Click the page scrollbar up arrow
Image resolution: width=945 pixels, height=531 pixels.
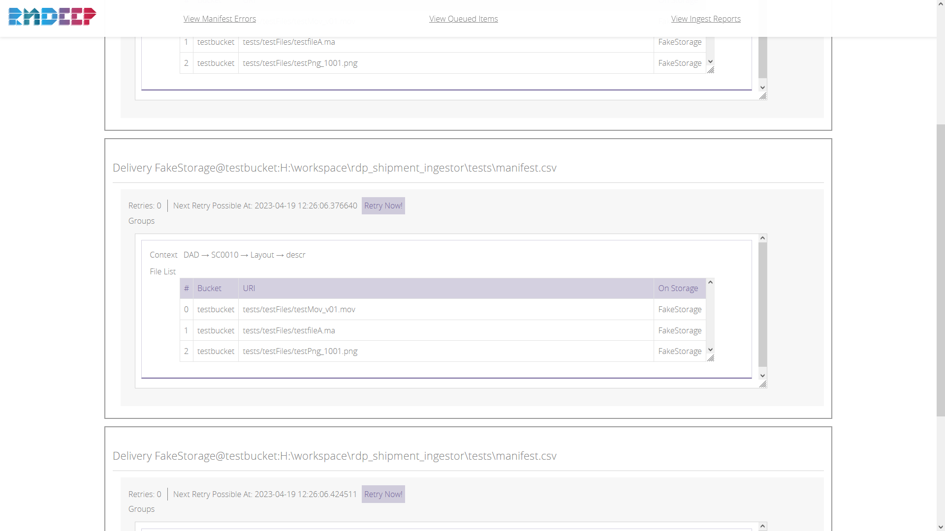(941, 4)
